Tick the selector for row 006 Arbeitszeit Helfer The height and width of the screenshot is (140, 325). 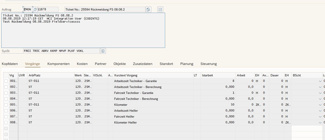(6, 110)
